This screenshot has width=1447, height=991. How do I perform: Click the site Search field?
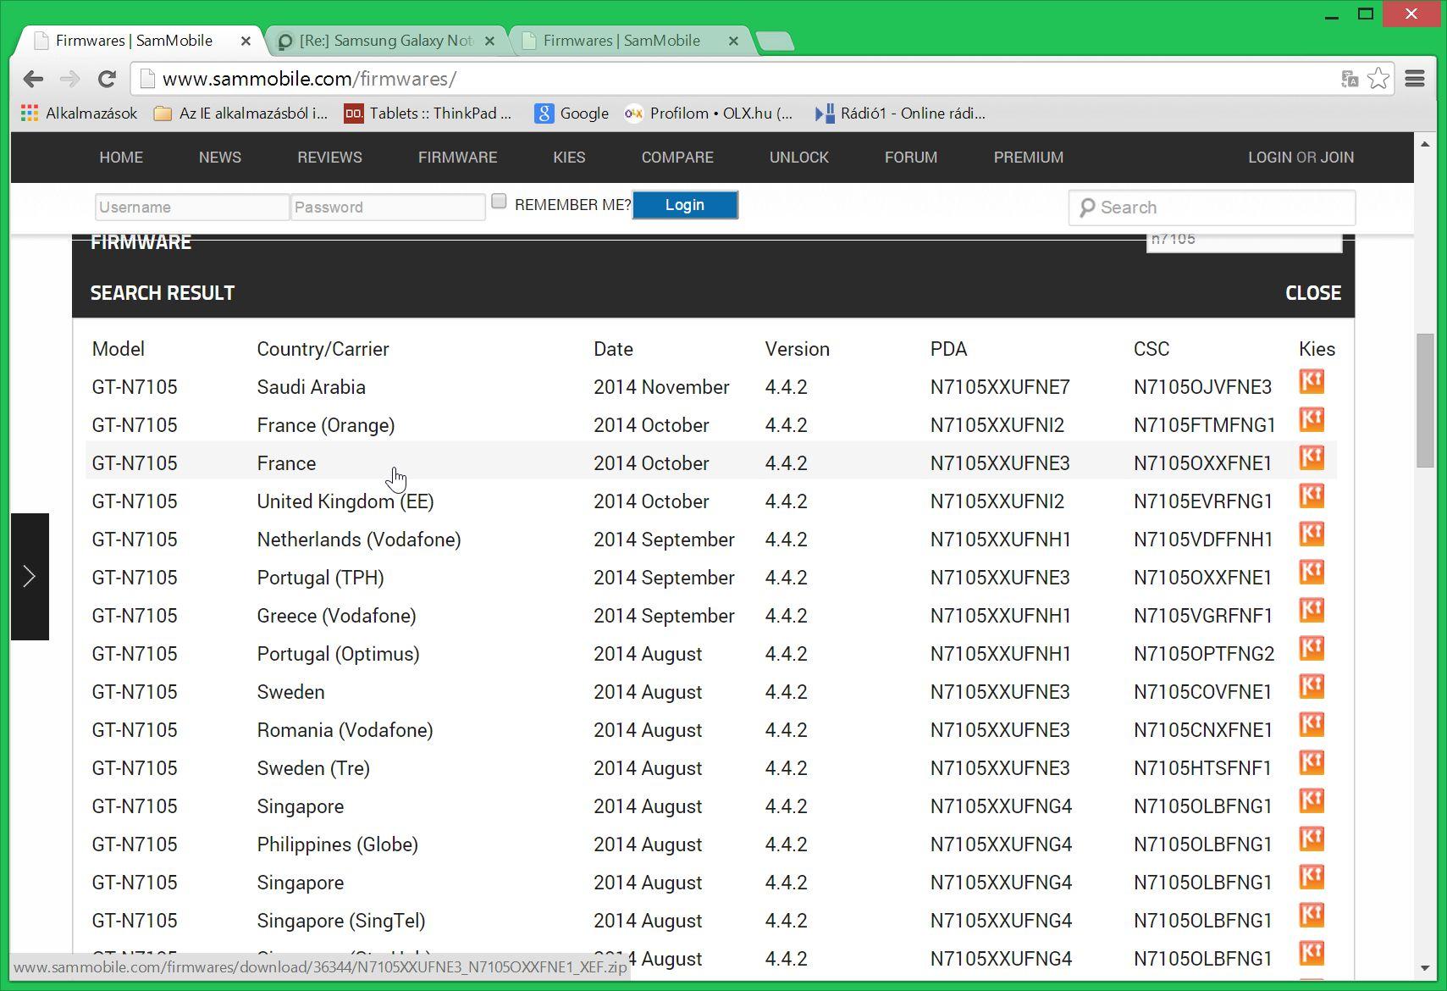pos(1212,208)
